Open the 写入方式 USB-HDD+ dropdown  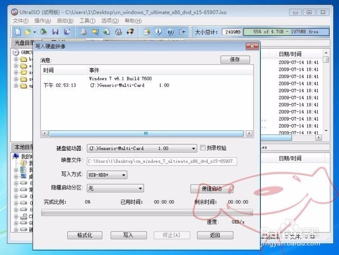click(107, 175)
